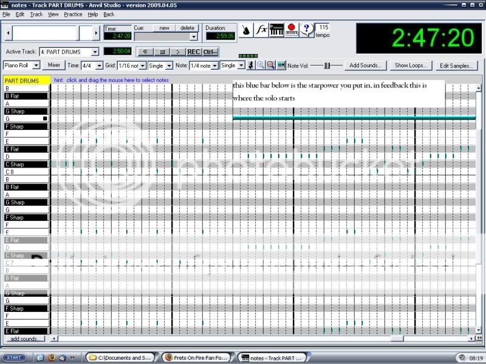Click the right arrow of the song position bar

click(x=97, y=33)
